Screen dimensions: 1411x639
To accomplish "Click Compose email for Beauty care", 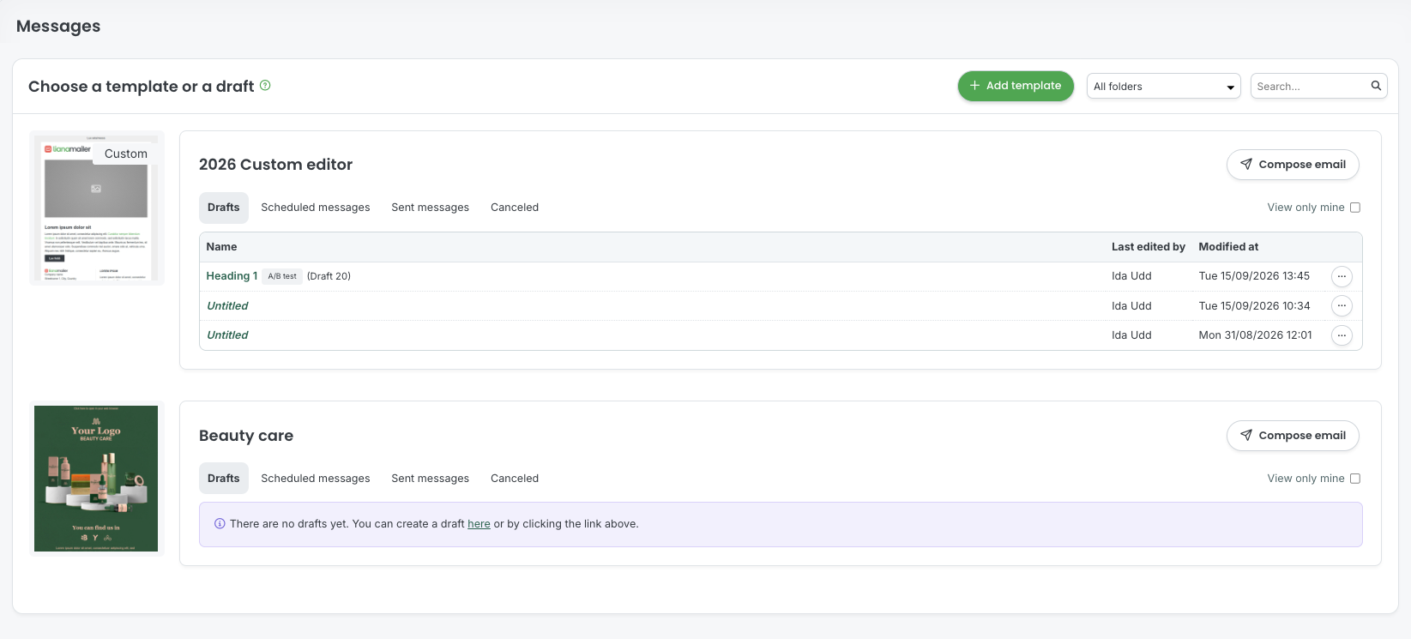I will click(1293, 436).
